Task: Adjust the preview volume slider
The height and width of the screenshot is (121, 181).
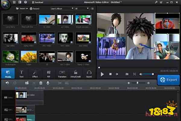Action: [x=148, y=74]
